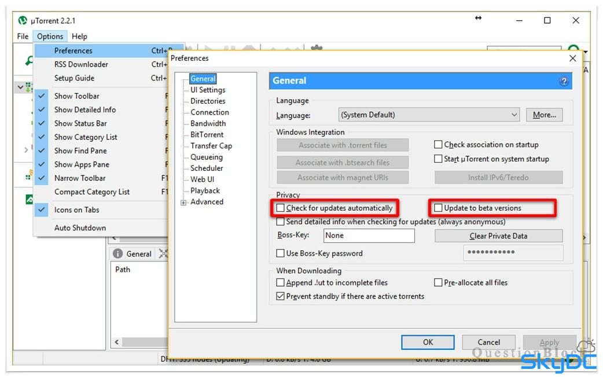This screenshot has width=603, height=377.
Task: Toggle Show Status Bar option
Action: [x=102, y=123]
